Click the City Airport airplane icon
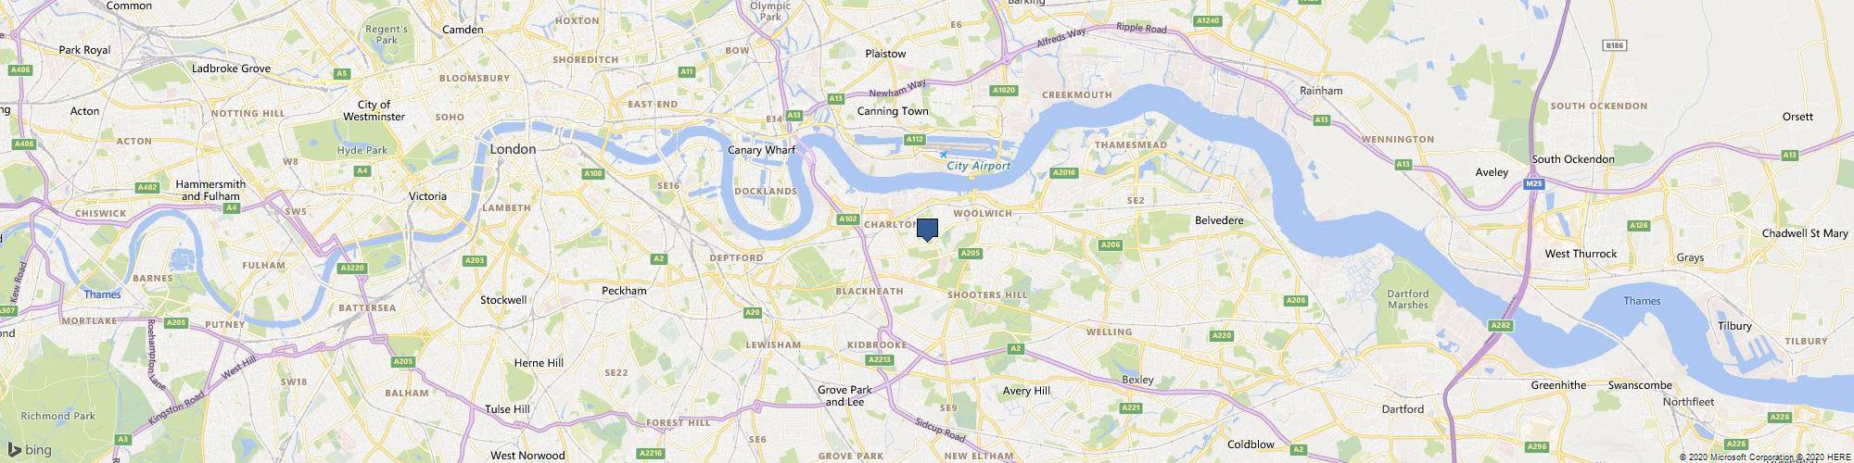Viewport: 1854px width, 463px height. pos(944,154)
